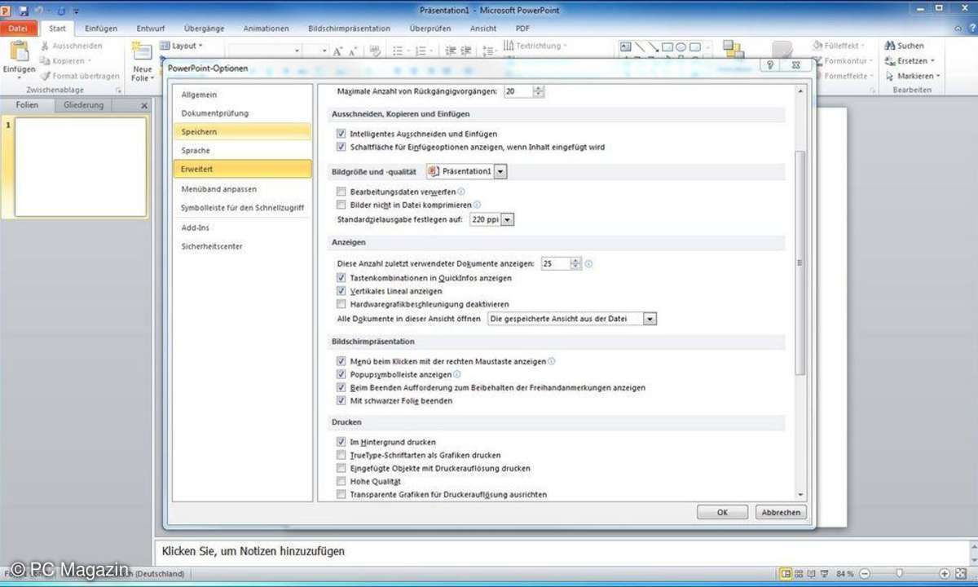Image resolution: width=978 pixels, height=587 pixels.
Task: Click the zoom in plus button
Action: coord(945,573)
